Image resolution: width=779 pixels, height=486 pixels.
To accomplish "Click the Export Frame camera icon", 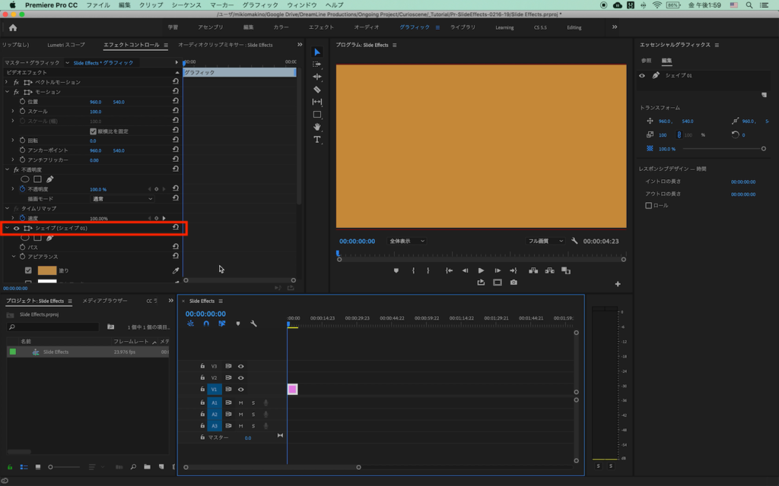I will tap(514, 282).
